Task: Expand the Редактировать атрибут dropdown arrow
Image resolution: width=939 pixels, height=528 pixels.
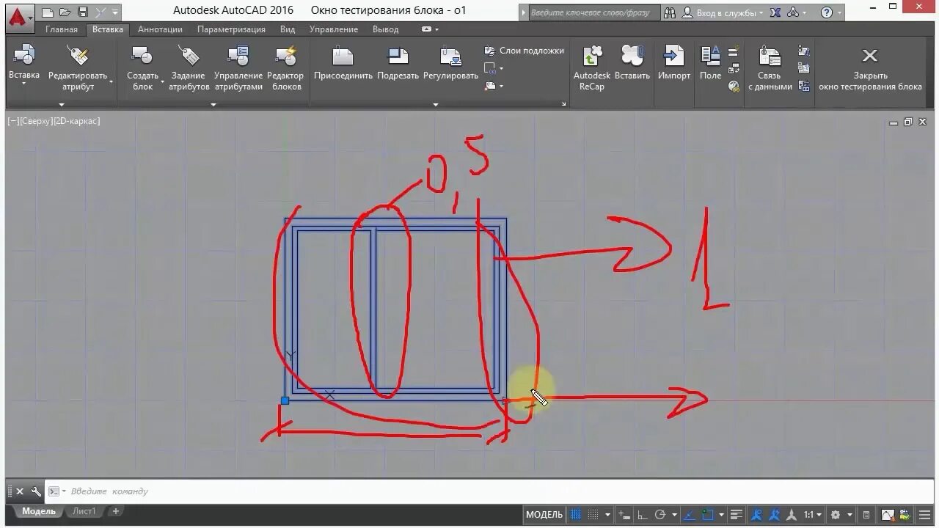Action: [x=112, y=82]
